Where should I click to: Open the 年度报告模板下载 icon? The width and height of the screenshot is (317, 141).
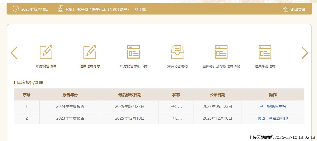(134, 52)
